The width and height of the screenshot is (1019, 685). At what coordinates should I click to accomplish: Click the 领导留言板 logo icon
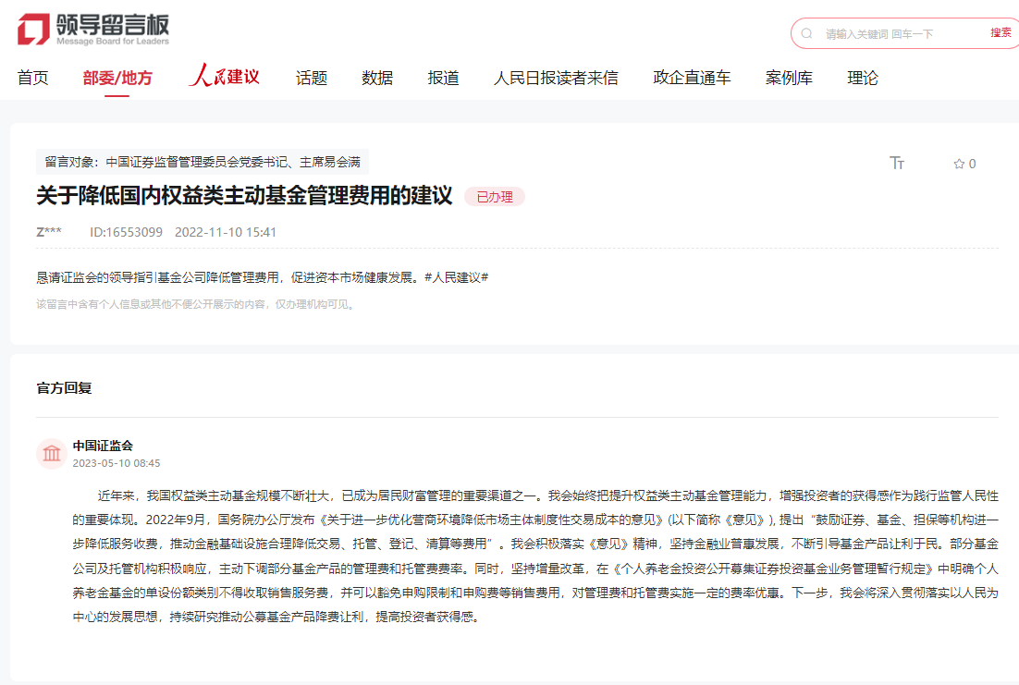click(33, 30)
